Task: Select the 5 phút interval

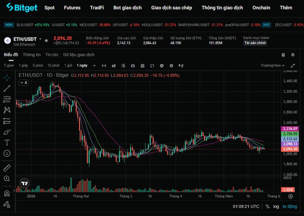Action: (x=38, y=66)
